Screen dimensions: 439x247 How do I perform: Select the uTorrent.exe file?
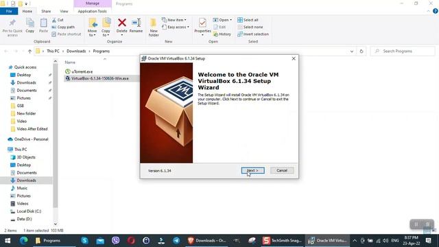(82, 71)
